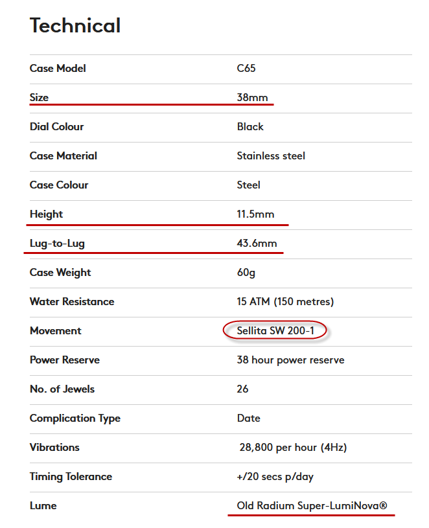The image size is (429, 528).
Task: Select the 38 hour power reserve value
Action: coord(290,360)
